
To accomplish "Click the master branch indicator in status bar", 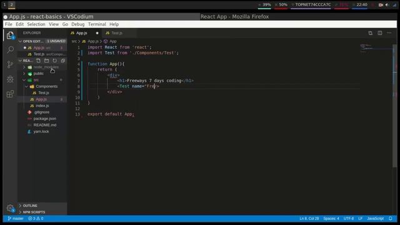I will coord(16,218).
